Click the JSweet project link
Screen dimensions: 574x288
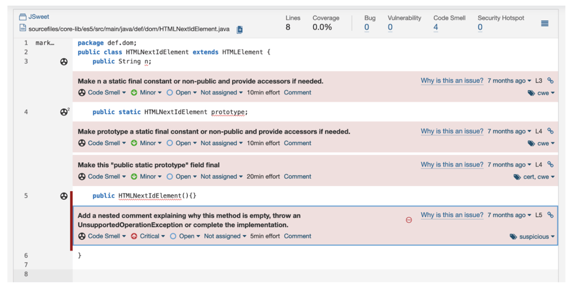[x=39, y=17]
